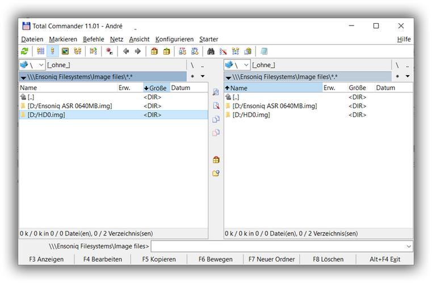Expand the command line history dropdown

click(409, 246)
